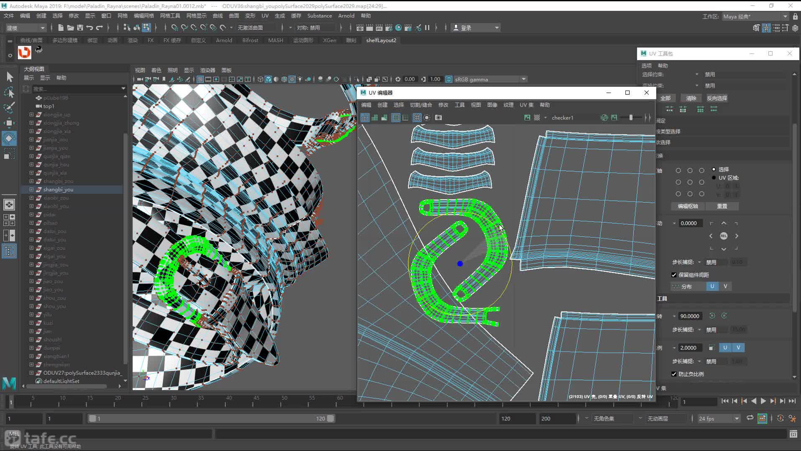Click rotate clockwise icon beside 90.0000
Image resolution: width=801 pixels, height=451 pixels.
[724, 316]
